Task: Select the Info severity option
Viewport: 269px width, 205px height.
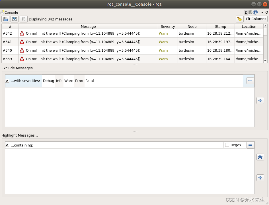Action: click(59, 81)
